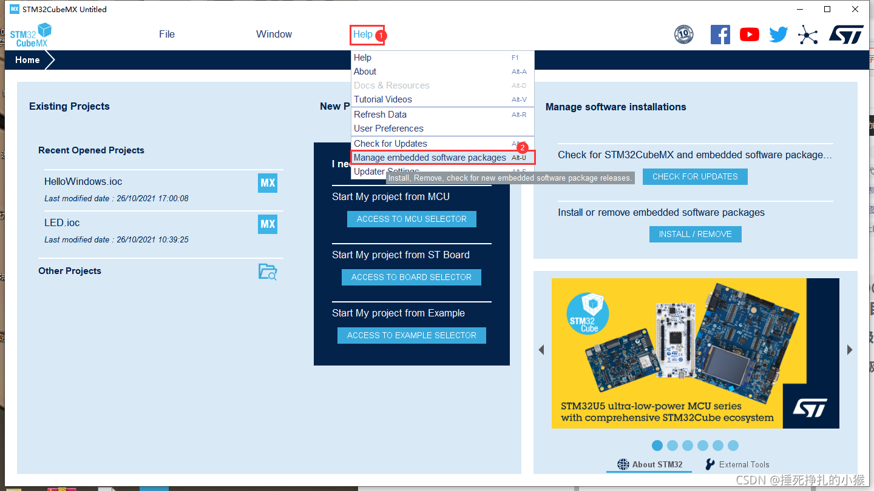Open the ST 10 years anniversary badge
The height and width of the screenshot is (491, 874).
coord(684,35)
